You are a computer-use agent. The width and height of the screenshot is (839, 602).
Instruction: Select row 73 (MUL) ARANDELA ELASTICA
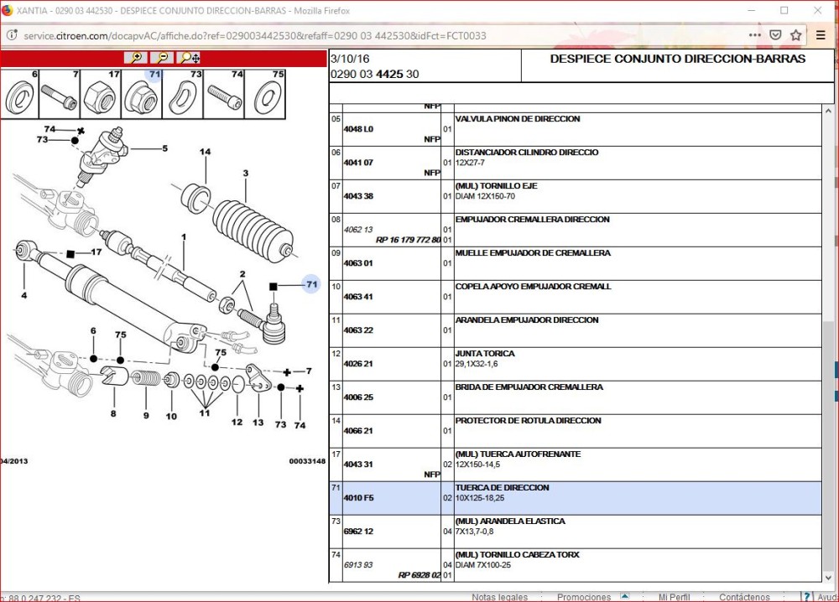[x=576, y=532]
